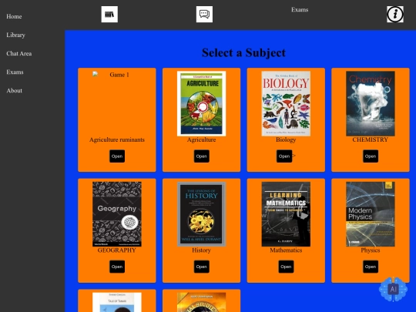This screenshot has height=312, width=416.
Task: Click the Modern Physics book cover
Action: click(x=371, y=214)
